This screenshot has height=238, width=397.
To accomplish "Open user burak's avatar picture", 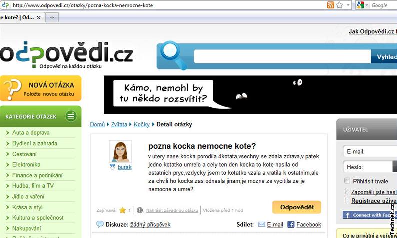I will (120, 151).
